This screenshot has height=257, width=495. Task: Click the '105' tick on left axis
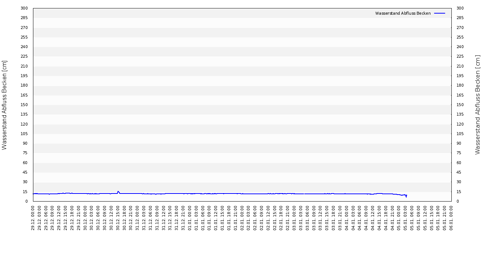(24, 134)
